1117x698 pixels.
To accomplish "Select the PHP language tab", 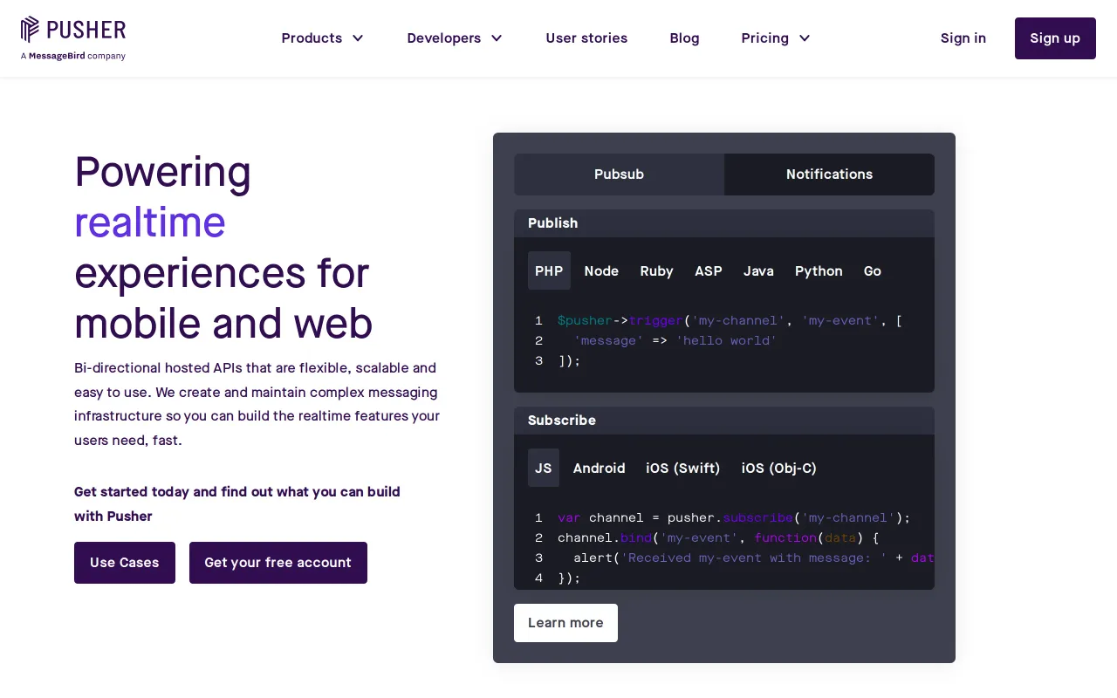I will [549, 270].
